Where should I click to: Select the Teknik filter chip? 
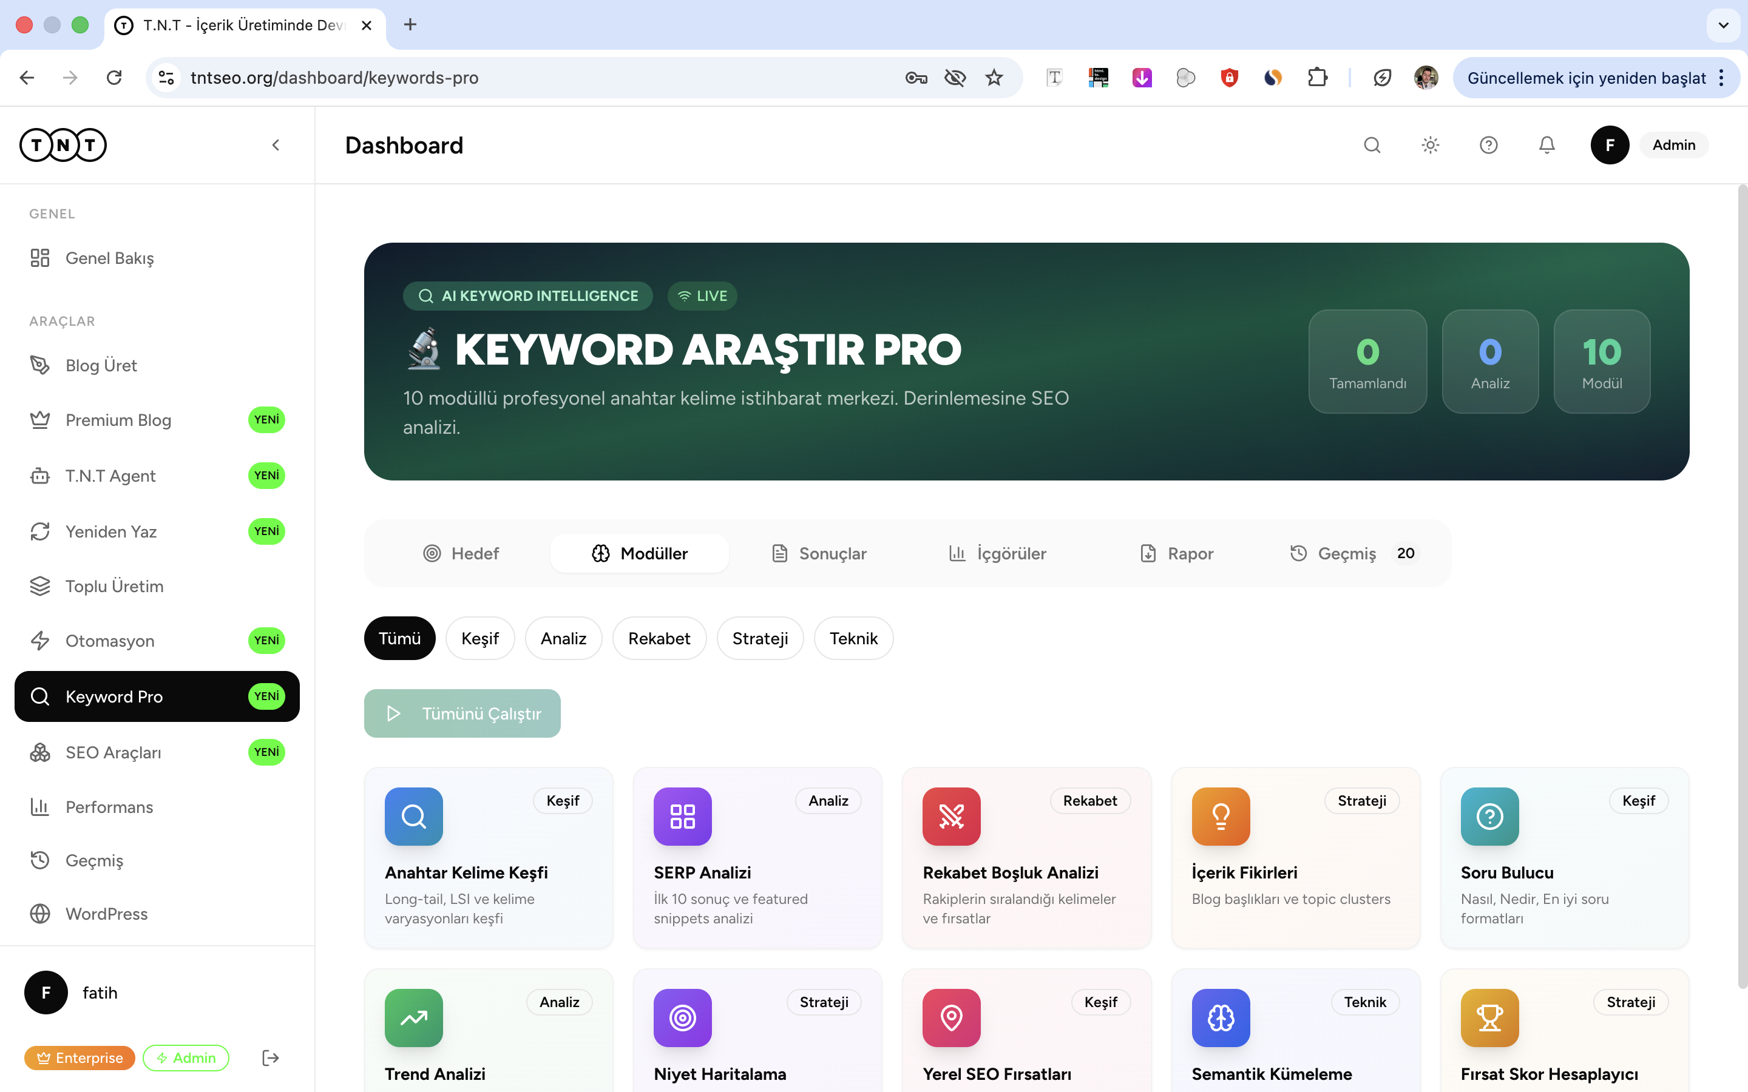(854, 638)
